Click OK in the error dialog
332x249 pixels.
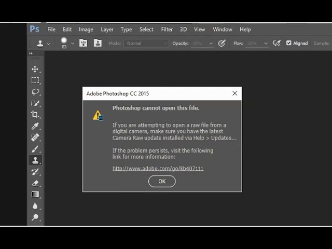(x=162, y=181)
